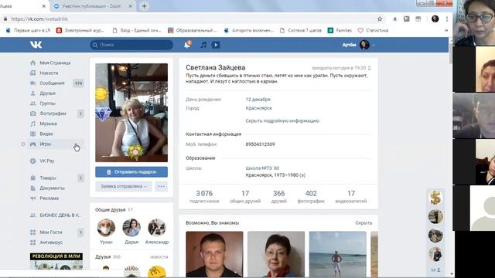Open the music note icon in header

pos(203,45)
